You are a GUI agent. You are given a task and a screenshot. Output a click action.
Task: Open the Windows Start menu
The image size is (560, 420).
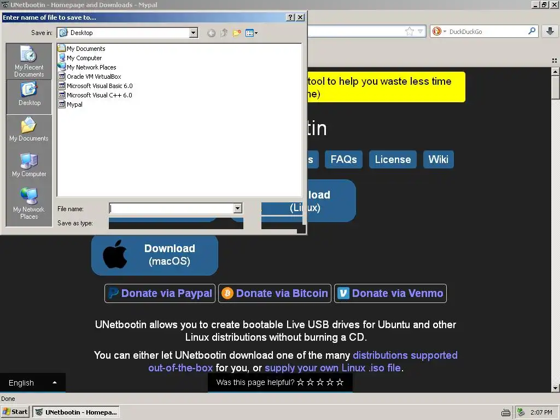15,412
